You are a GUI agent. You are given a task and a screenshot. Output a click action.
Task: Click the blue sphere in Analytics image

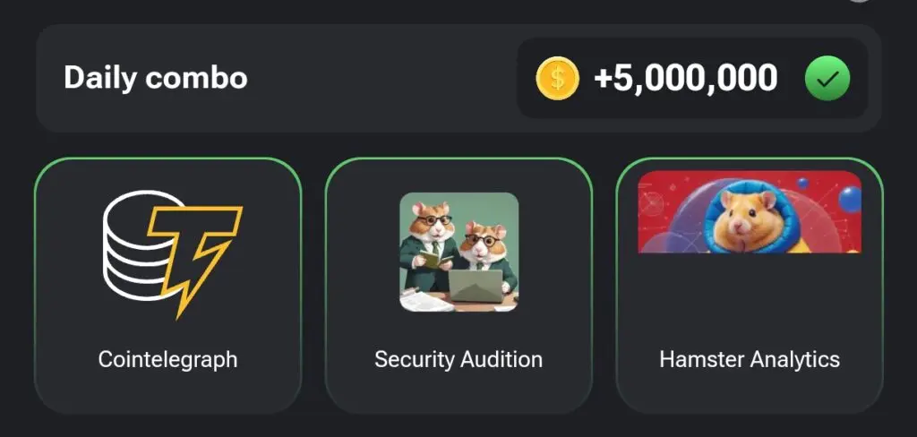tap(849, 199)
